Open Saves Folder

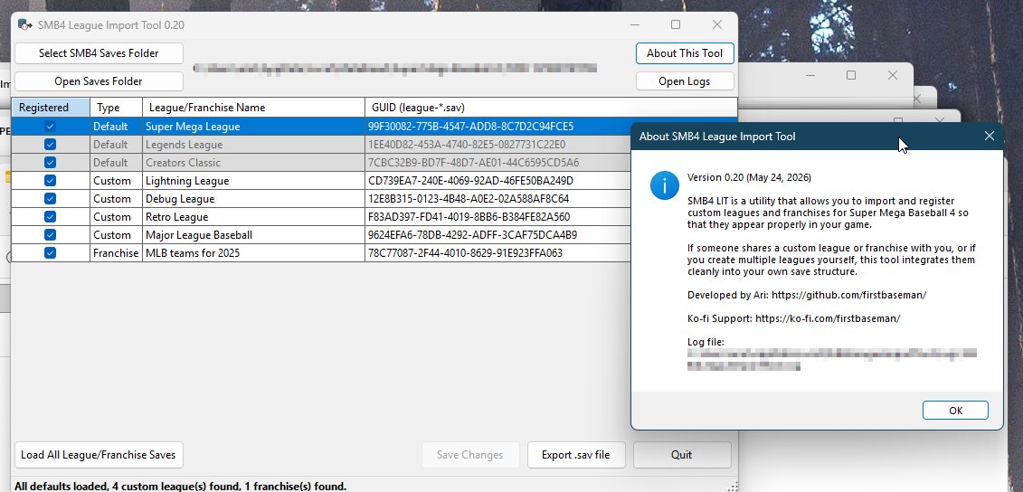point(99,81)
